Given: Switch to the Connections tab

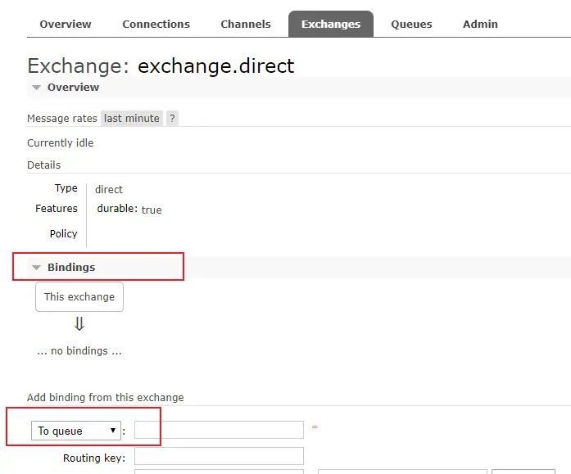Looking at the screenshot, I should coord(156,25).
